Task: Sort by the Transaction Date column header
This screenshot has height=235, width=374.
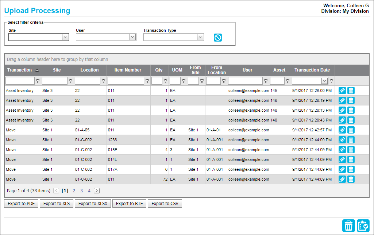Action: 312,70
